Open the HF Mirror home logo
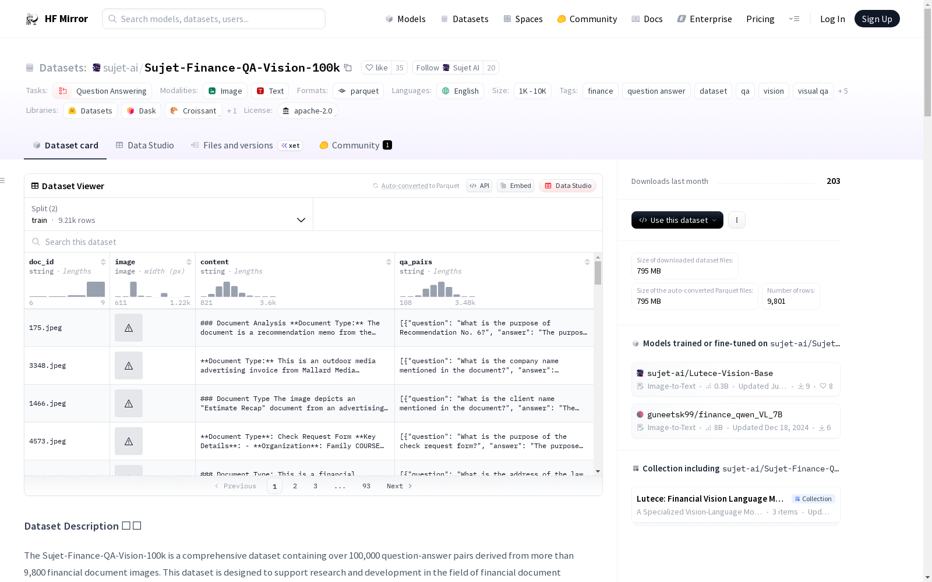 click(57, 19)
